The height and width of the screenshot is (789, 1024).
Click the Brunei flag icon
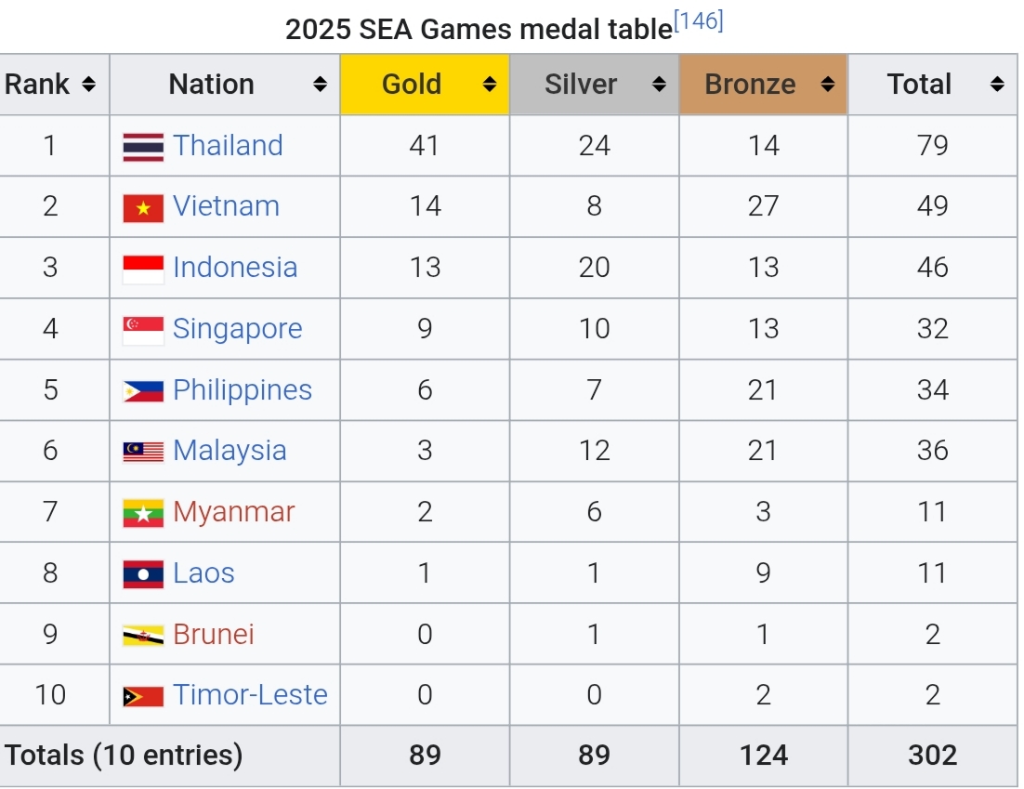point(143,636)
